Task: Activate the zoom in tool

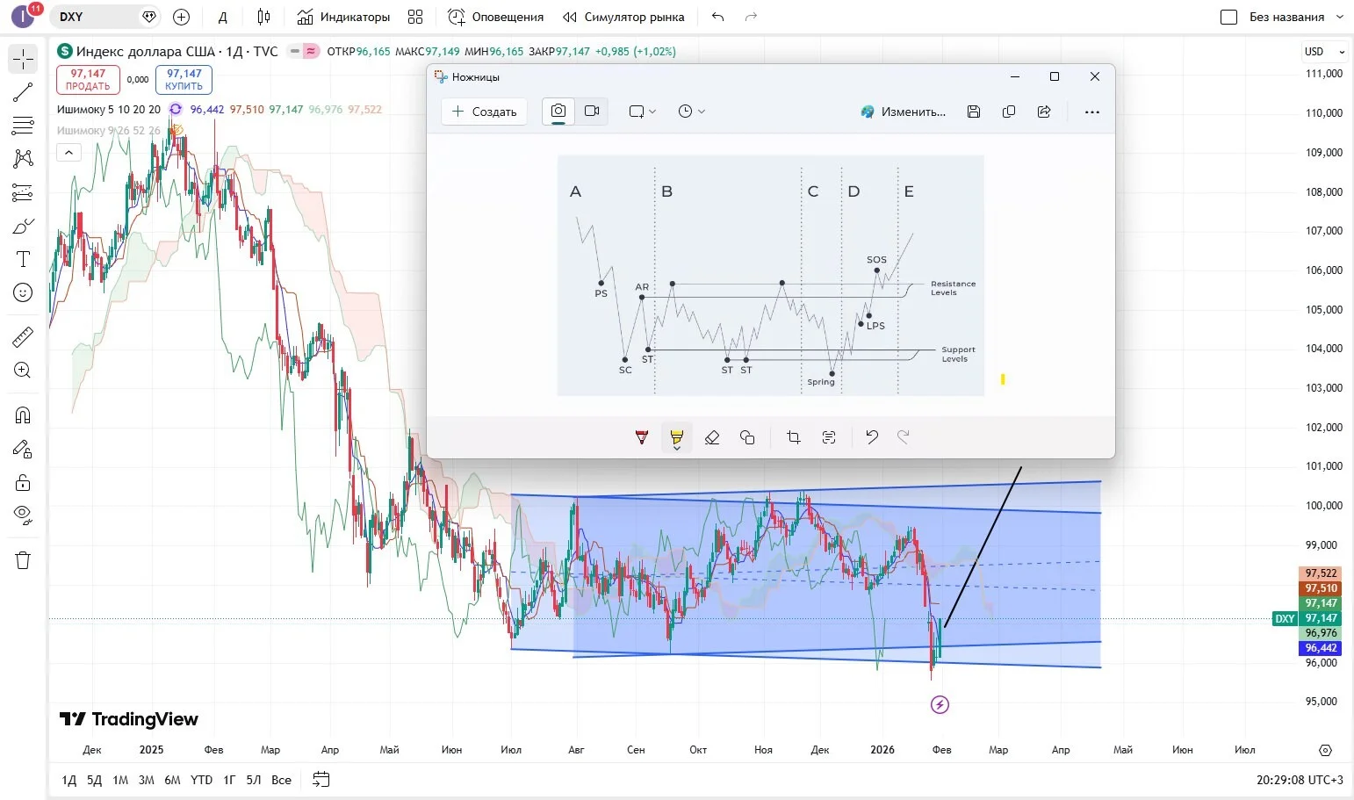Action: [x=23, y=370]
